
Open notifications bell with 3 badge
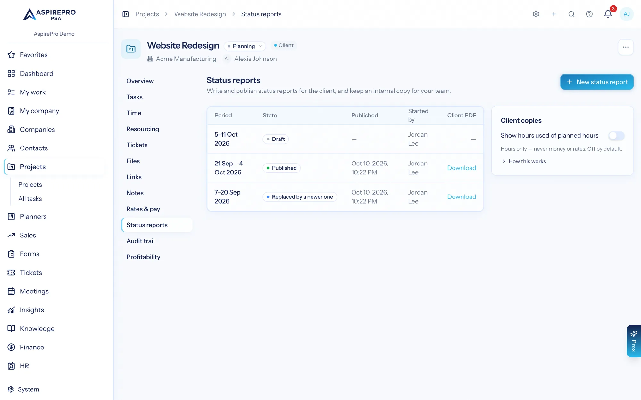pyautogui.click(x=608, y=14)
